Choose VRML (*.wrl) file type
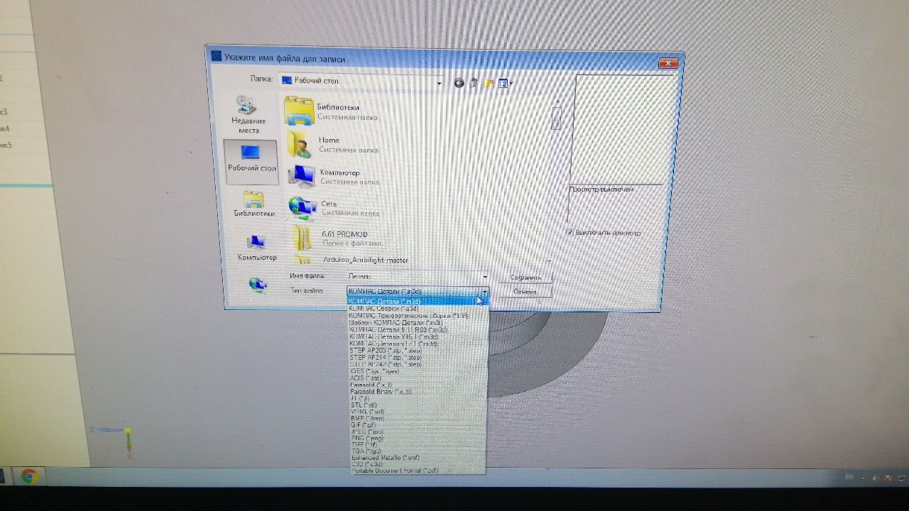The height and width of the screenshot is (511, 909). click(418, 412)
